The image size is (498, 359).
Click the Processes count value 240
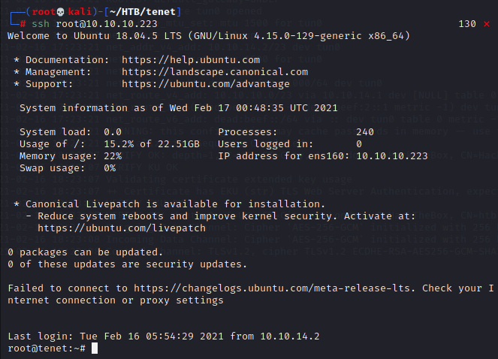[365, 132]
